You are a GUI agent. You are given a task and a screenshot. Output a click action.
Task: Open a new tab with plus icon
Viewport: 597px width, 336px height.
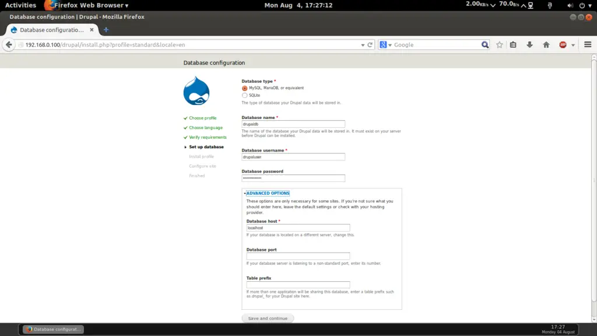(x=106, y=30)
